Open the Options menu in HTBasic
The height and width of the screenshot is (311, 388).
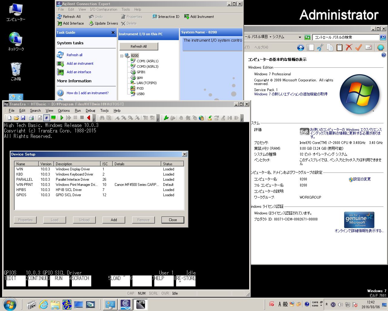tap(64, 111)
